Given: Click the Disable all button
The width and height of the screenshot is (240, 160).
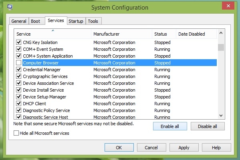Looking at the screenshot, I should click(208, 126).
